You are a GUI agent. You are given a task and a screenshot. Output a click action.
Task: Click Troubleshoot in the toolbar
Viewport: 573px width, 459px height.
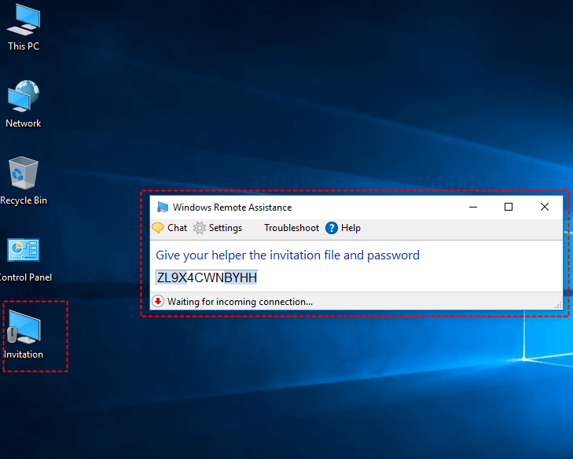292,228
